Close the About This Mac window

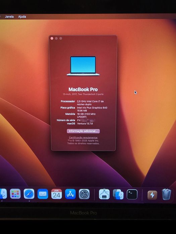[x=52, y=38]
